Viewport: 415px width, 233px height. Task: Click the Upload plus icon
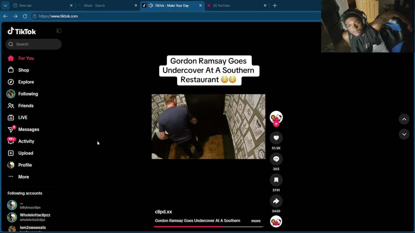pos(11,153)
